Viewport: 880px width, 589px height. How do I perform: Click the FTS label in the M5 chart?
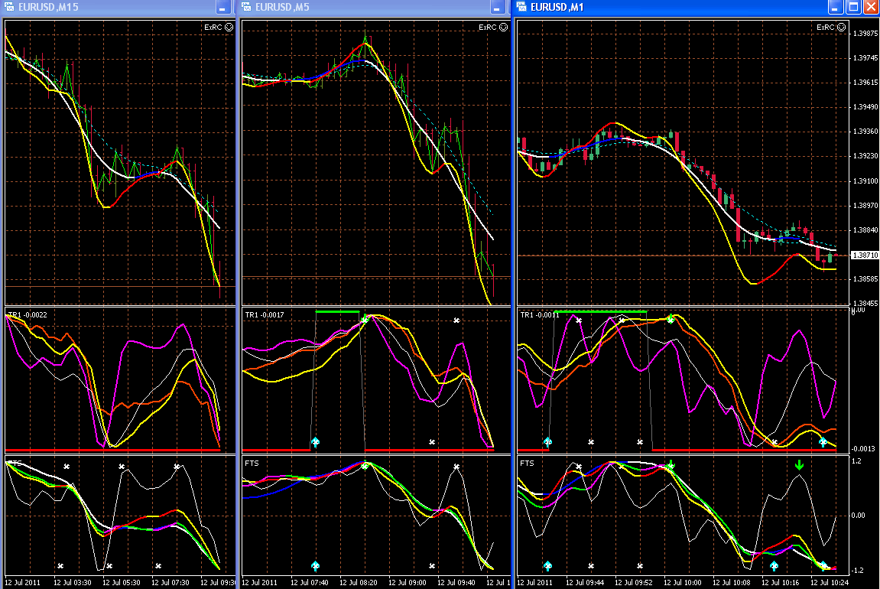tap(252, 464)
